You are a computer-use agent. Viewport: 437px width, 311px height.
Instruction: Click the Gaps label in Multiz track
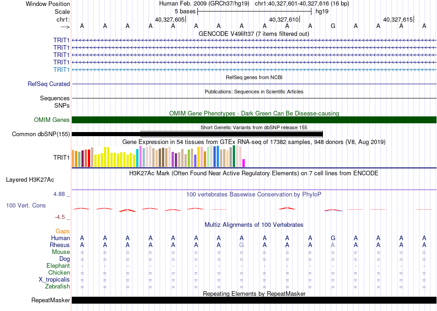click(x=63, y=231)
